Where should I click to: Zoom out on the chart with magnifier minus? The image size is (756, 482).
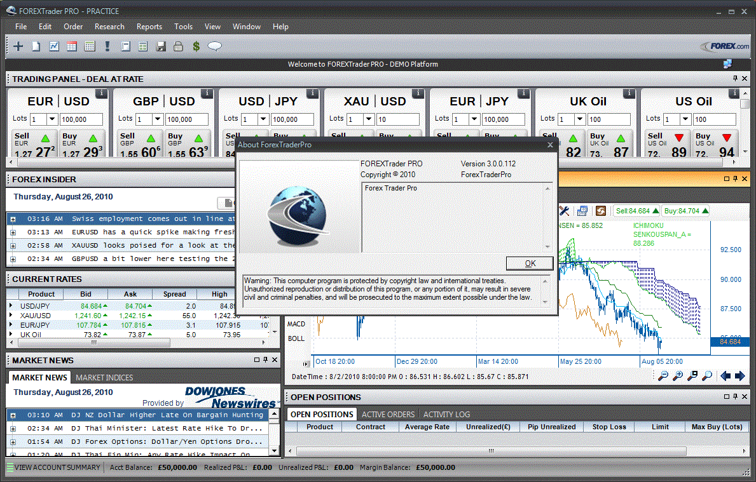click(663, 376)
